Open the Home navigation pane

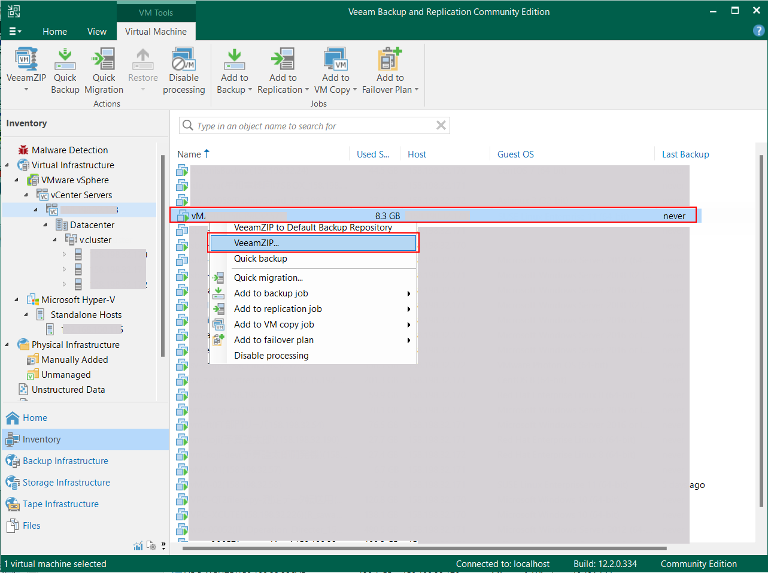(x=85, y=418)
